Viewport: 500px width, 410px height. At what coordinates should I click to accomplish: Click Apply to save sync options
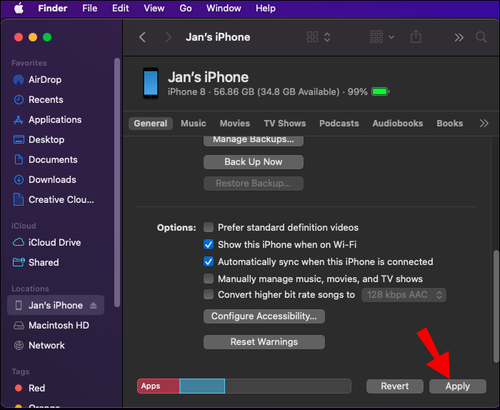point(458,386)
